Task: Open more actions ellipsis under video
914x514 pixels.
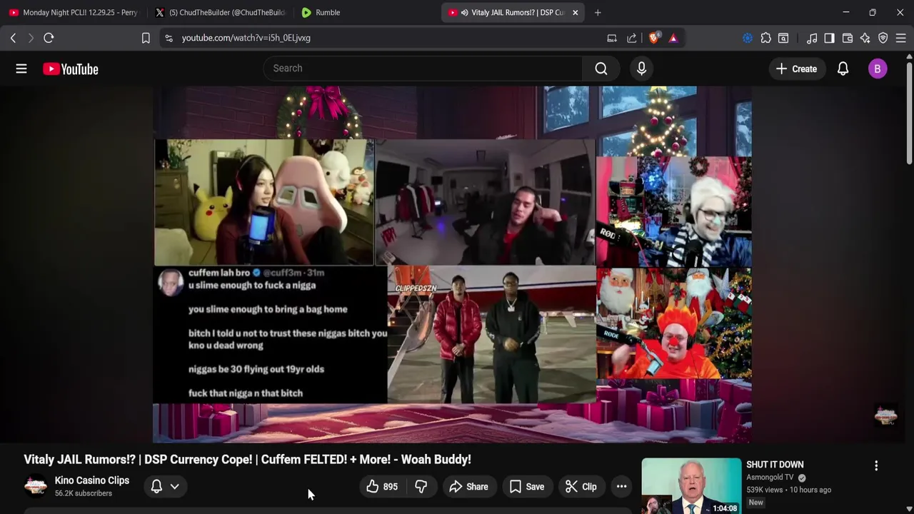Action: pos(622,487)
